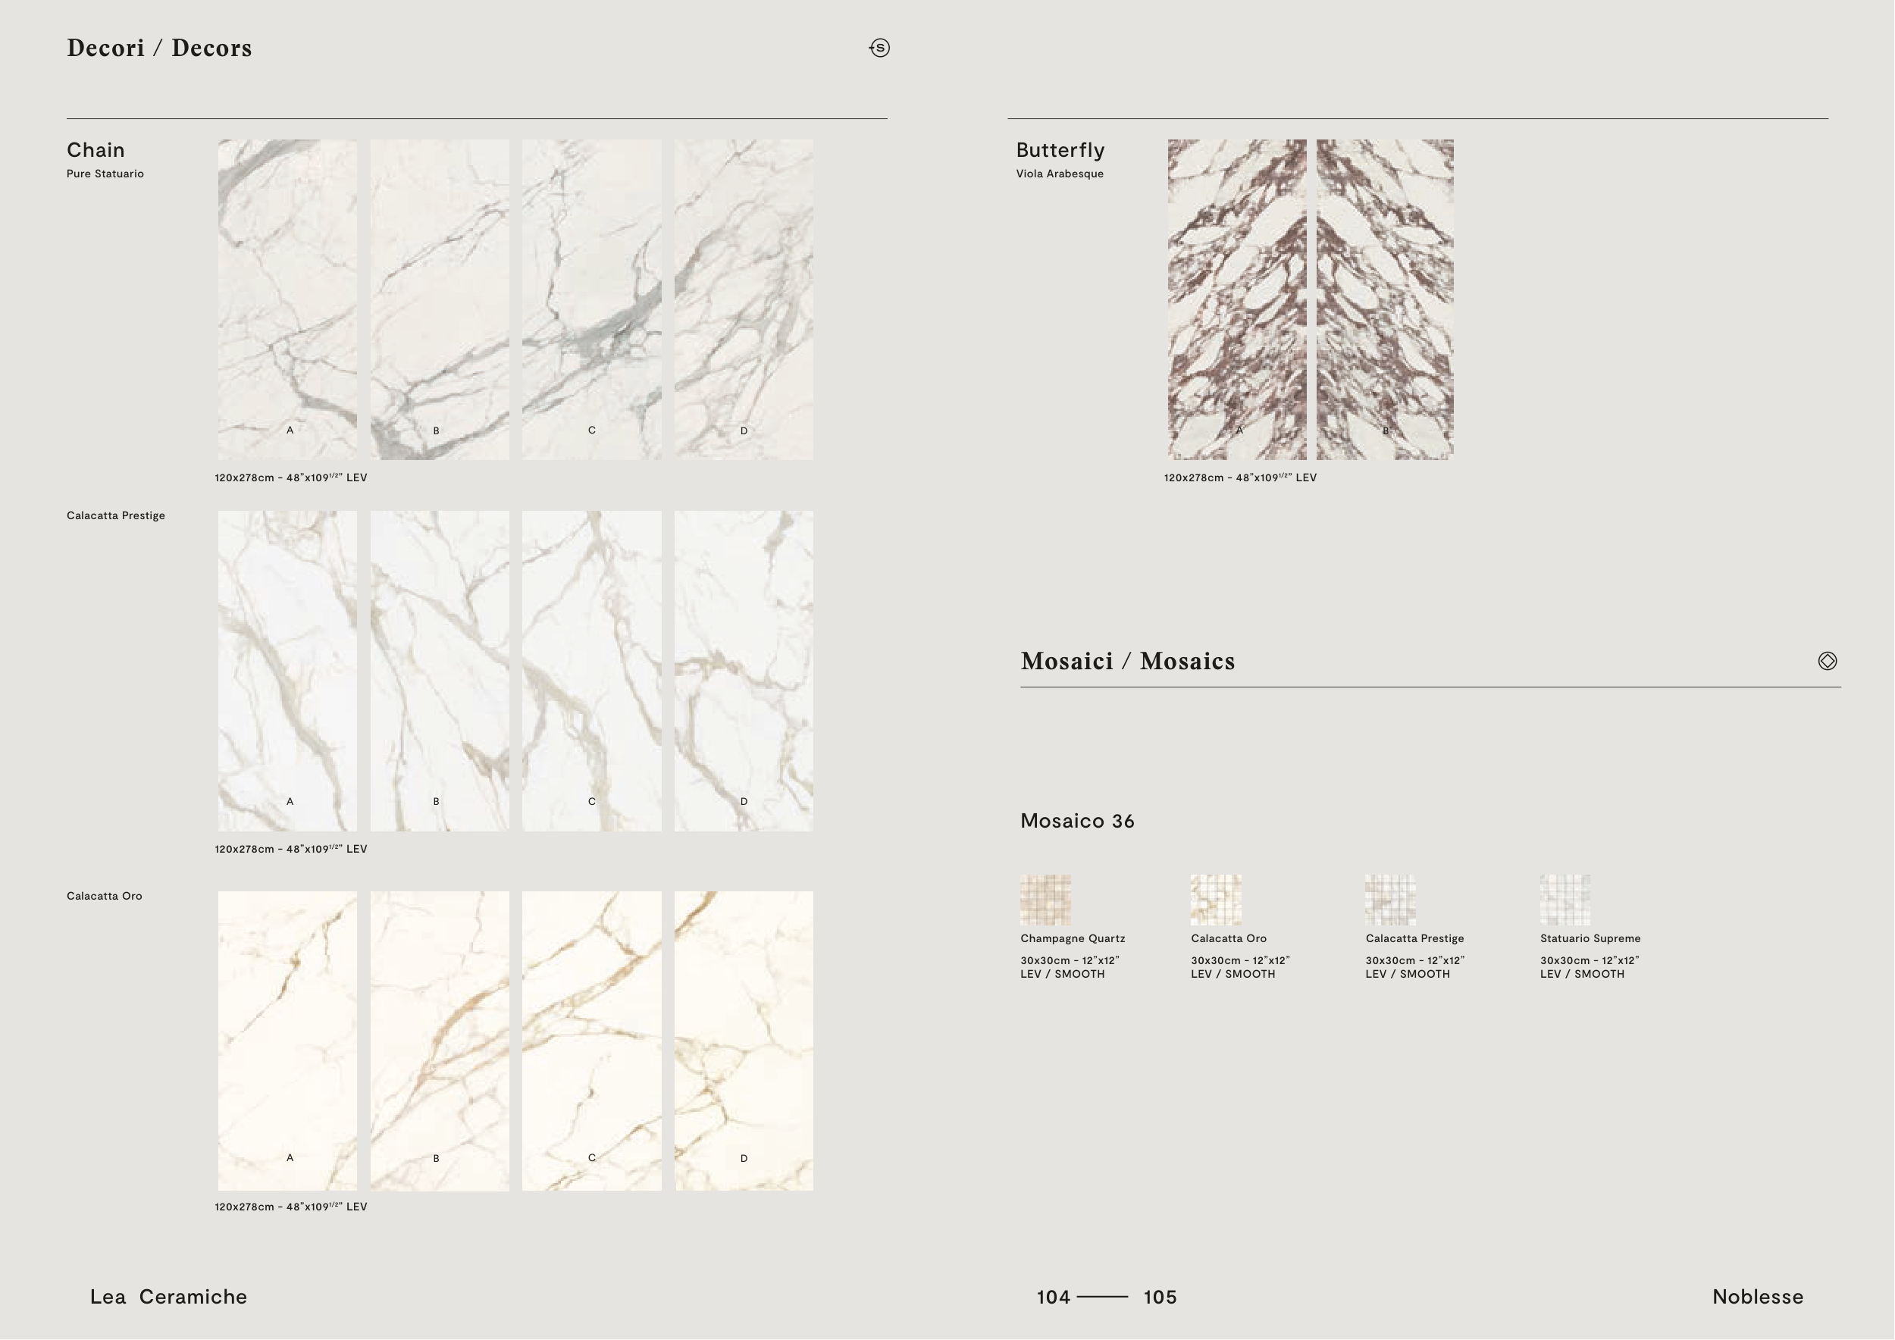Click page number 105
This screenshot has height=1340, width=1895.
(x=1160, y=1296)
